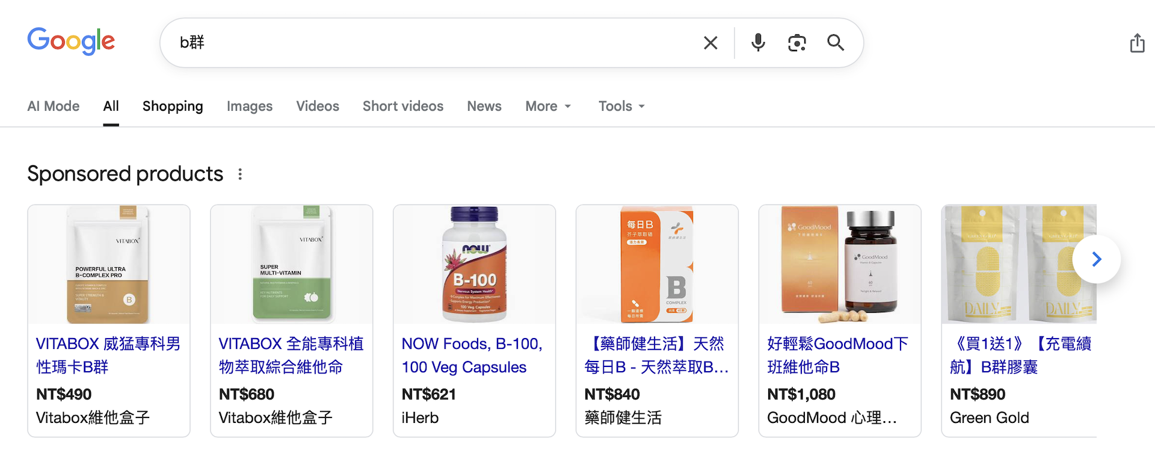This screenshot has height=459, width=1155.
Task: Expand more sponsored products via right chevron
Action: (1096, 259)
